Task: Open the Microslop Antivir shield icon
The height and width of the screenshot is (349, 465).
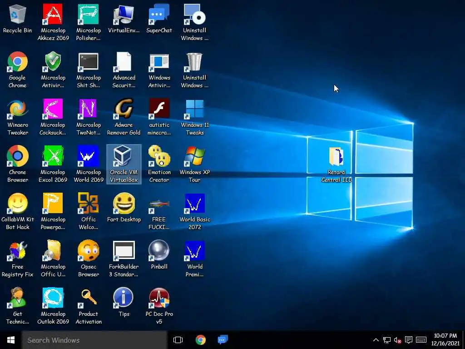Action: pyautogui.click(x=53, y=62)
